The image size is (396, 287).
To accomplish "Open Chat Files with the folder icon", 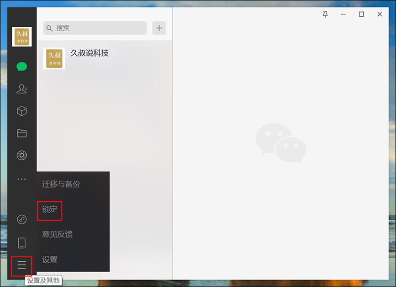I will [x=21, y=133].
